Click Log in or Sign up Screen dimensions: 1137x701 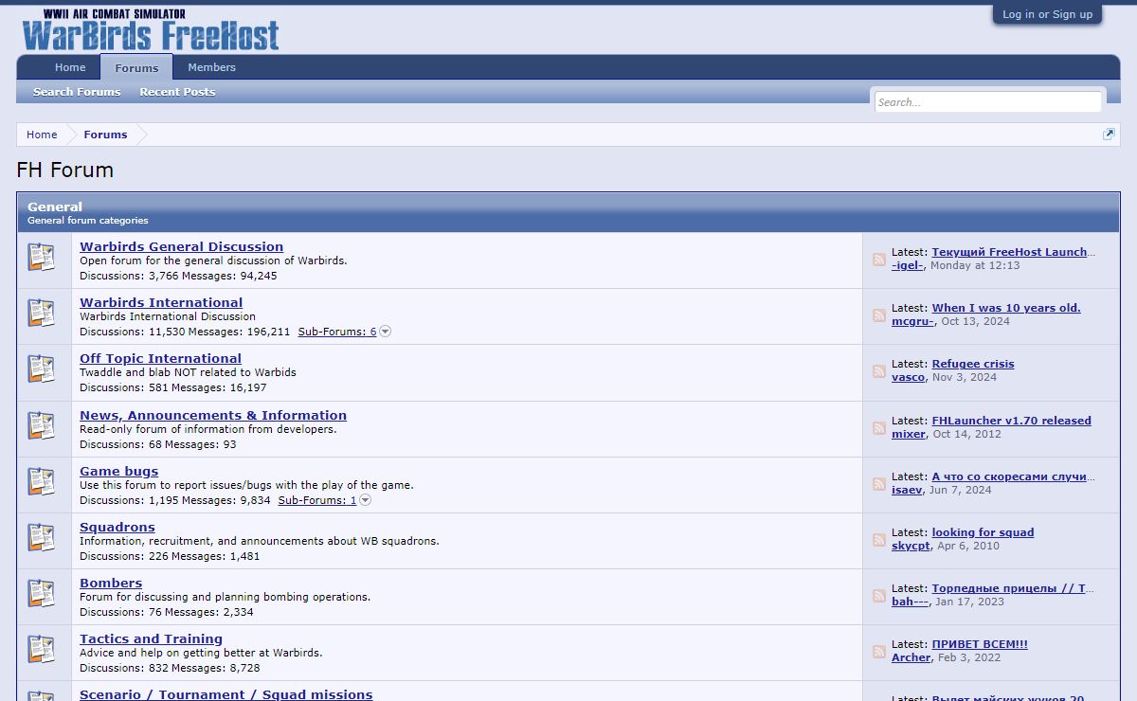[x=1047, y=14]
